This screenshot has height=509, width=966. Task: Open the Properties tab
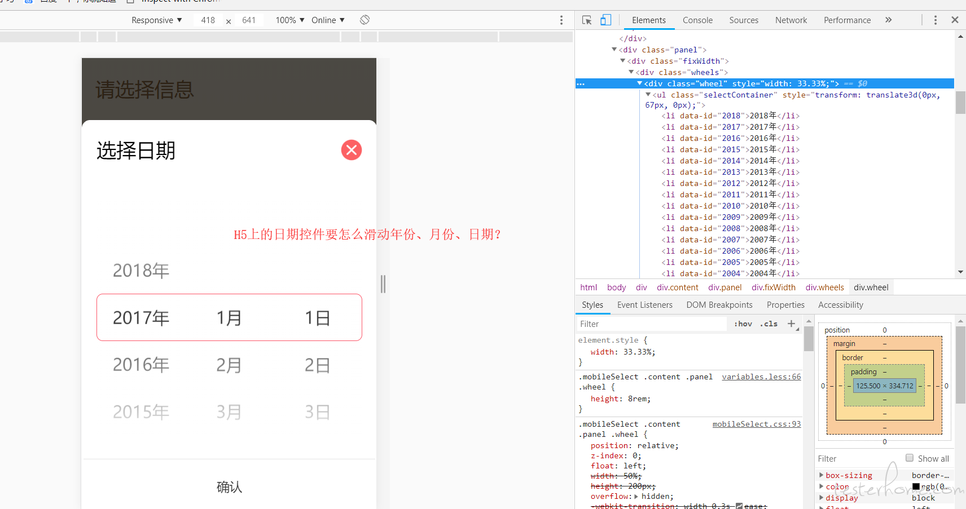[785, 305]
